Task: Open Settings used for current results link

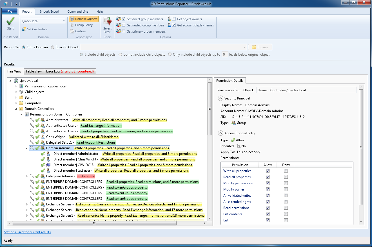Action: pos(27,232)
